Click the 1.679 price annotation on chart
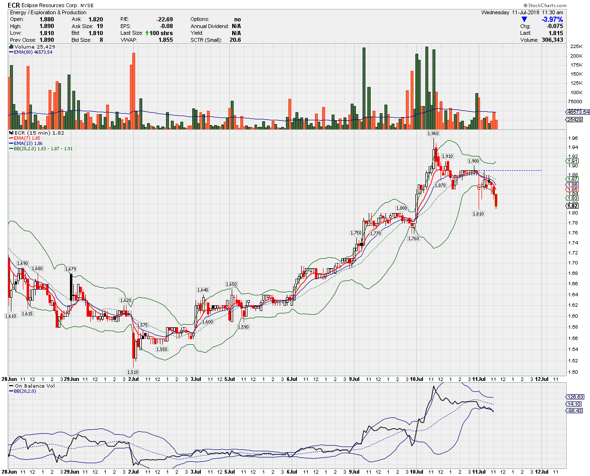 [70, 269]
